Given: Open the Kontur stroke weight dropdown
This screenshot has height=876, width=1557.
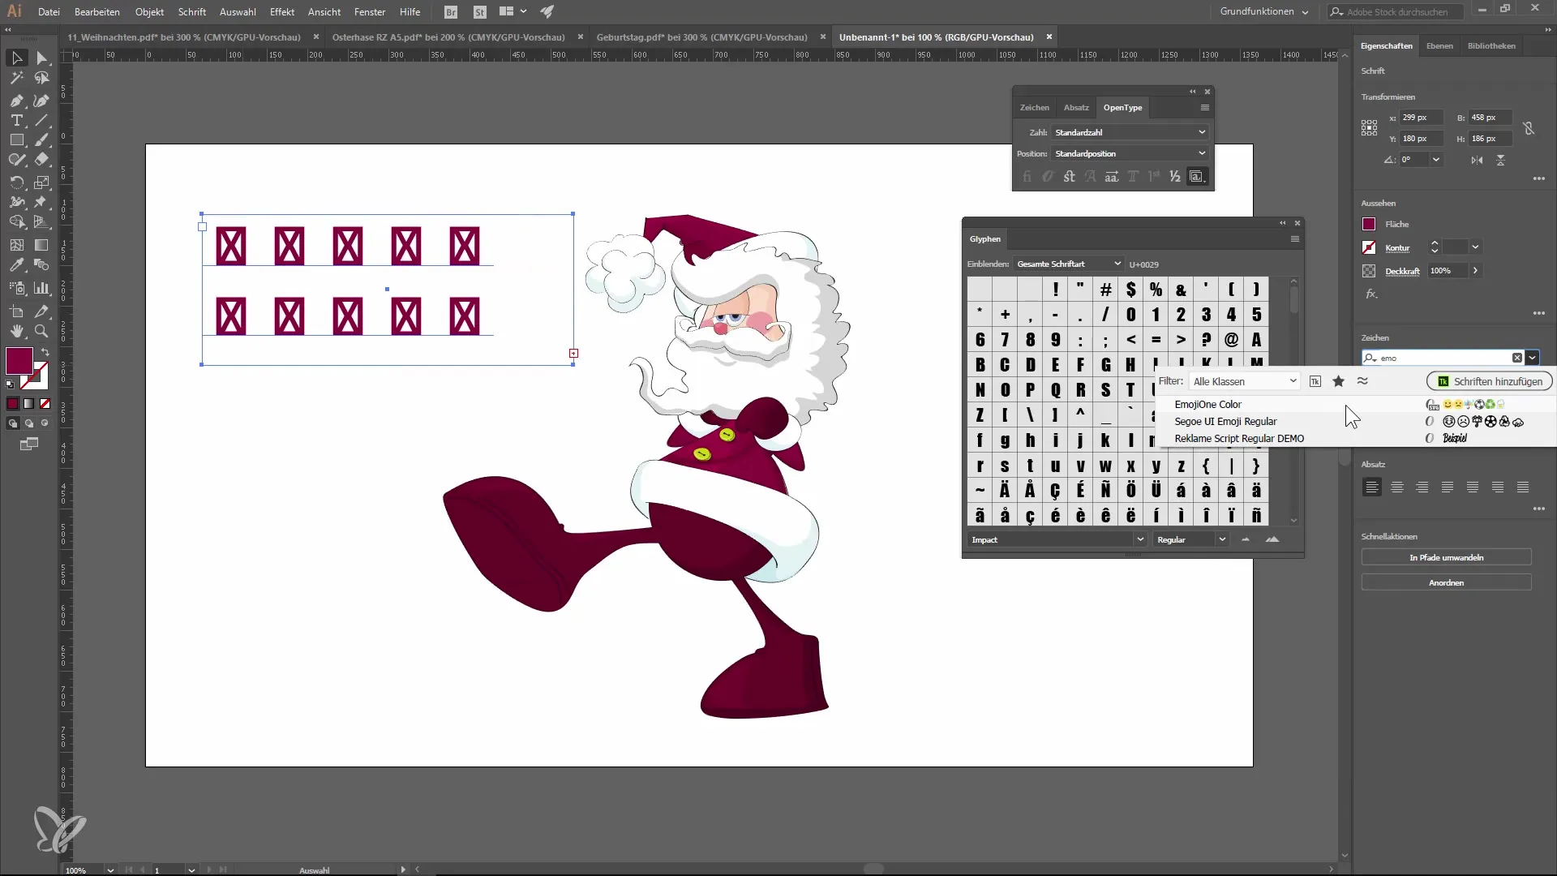Looking at the screenshot, I should click(x=1475, y=247).
